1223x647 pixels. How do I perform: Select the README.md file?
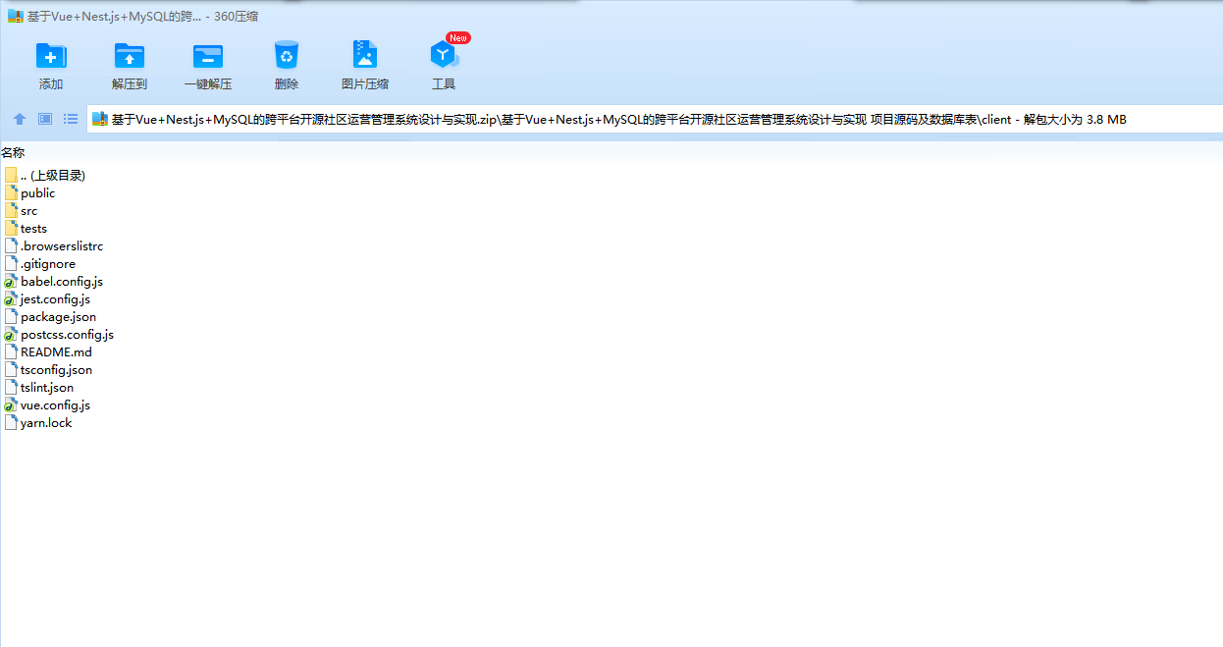(x=48, y=352)
